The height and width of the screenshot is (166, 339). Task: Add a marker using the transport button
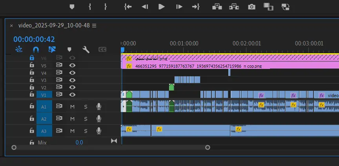pyautogui.click(x=72, y=7)
